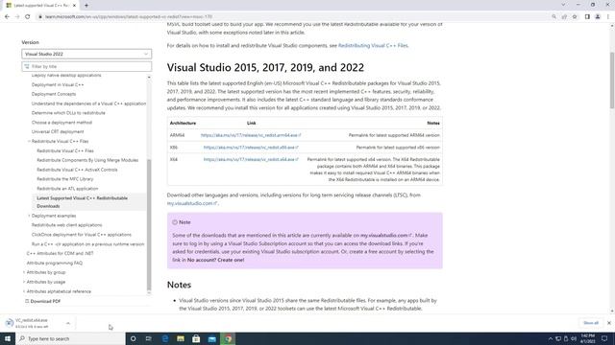The width and height of the screenshot is (615, 345).
Task: Open the Chrome three-dot menu
Action: [608, 17]
